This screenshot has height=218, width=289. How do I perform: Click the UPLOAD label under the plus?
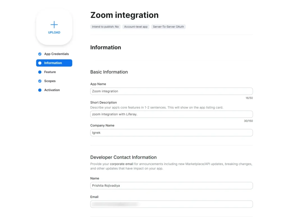(54, 32)
